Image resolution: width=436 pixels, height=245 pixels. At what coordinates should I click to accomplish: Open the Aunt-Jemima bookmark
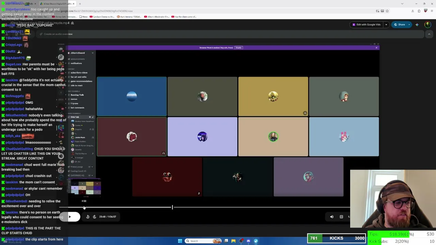coord(129,17)
